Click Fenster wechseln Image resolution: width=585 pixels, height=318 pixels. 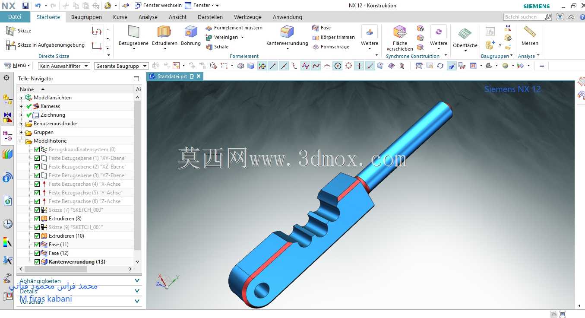158,6
